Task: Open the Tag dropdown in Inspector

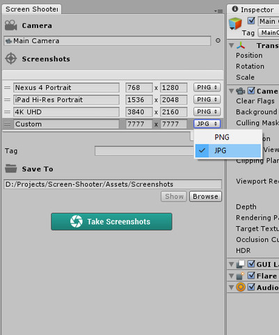Action: coord(269,33)
